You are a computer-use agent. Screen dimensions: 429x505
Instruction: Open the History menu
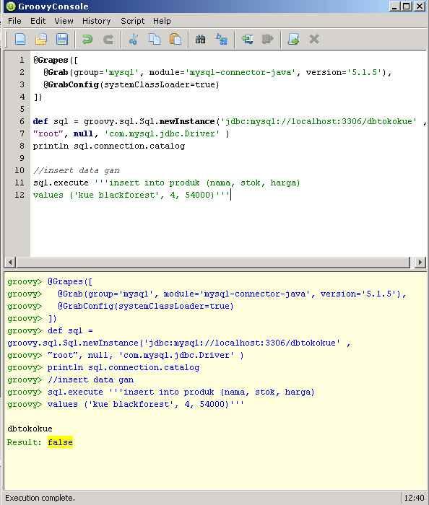click(96, 21)
